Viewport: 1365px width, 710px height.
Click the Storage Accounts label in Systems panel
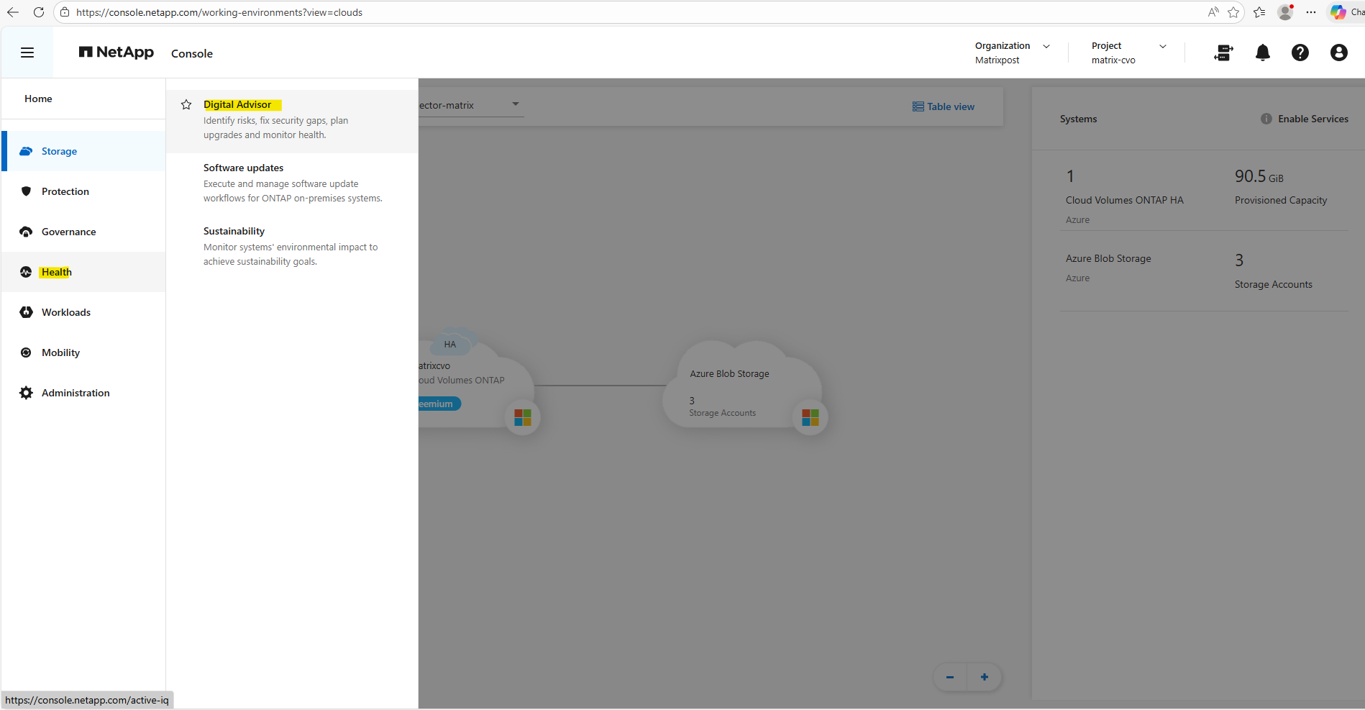tap(1273, 284)
